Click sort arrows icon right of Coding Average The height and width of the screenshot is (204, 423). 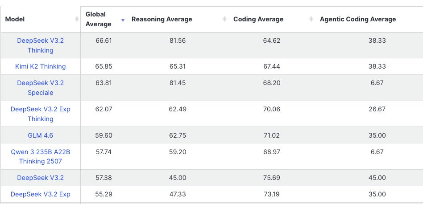(311, 19)
